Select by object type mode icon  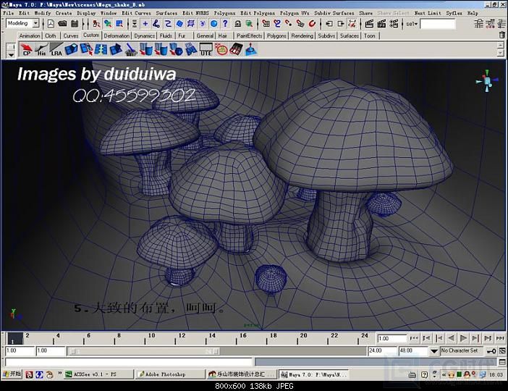(x=108, y=23)
